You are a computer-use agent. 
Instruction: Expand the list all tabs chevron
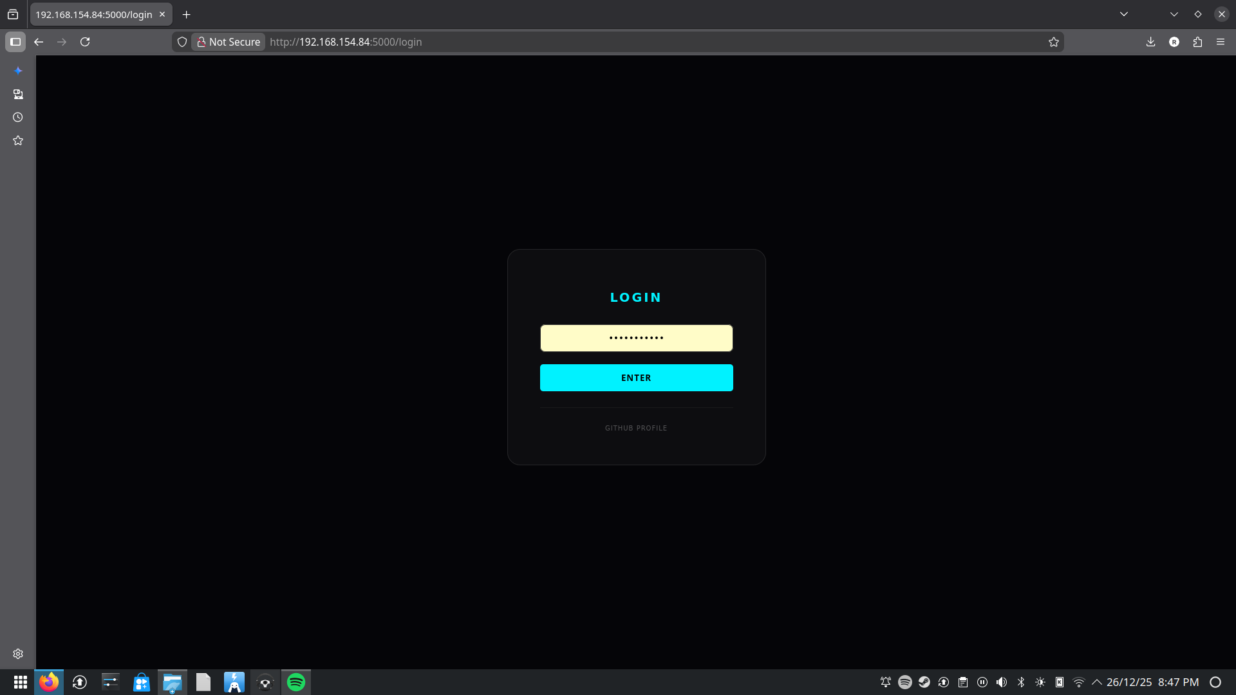click(1124, 14)
